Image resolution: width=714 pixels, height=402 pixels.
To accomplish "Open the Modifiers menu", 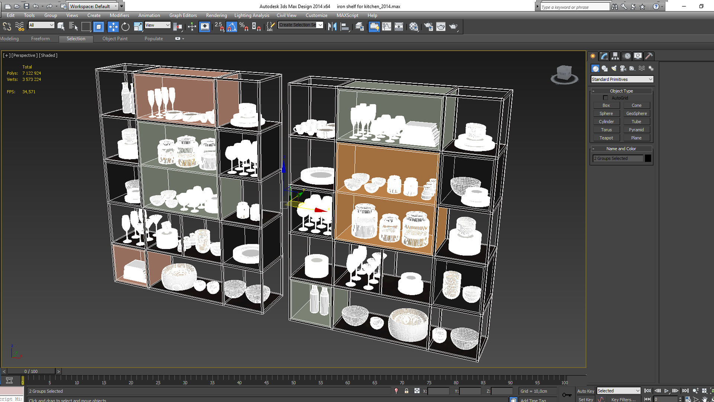I will 119,15.
